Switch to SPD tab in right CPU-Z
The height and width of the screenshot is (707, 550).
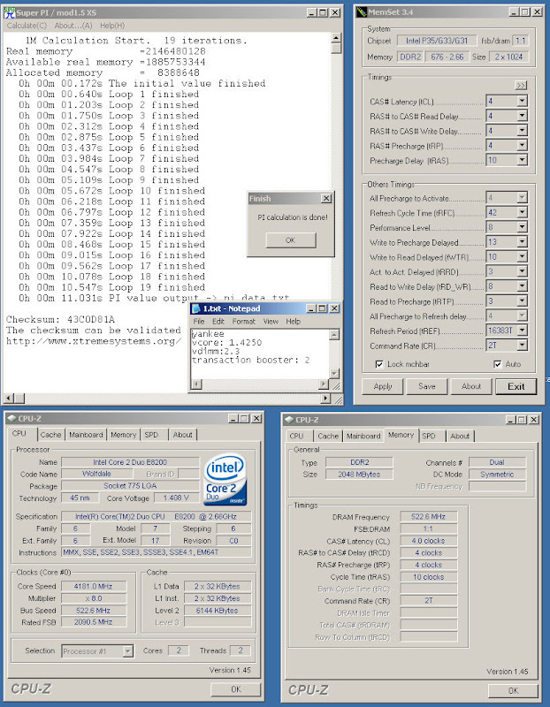pyautogui.click(x=429, y=436)
